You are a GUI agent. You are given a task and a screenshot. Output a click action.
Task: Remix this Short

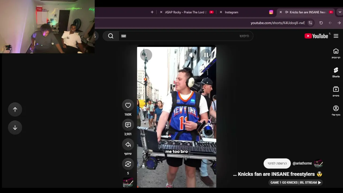click(x=128, y=164)
